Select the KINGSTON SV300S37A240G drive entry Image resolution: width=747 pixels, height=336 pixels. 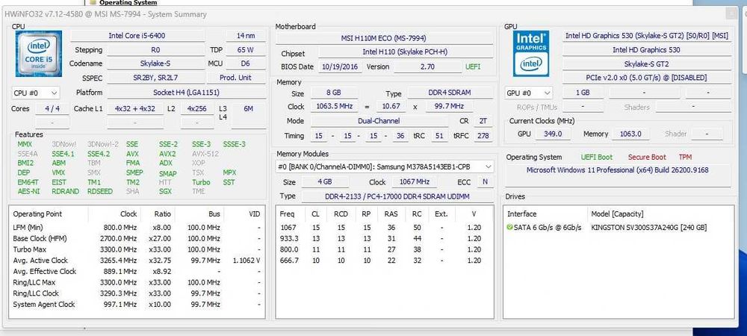pos(649,228)
